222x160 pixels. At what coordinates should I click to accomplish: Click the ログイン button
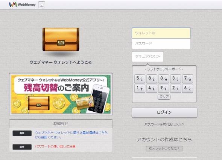pos(164,112)
